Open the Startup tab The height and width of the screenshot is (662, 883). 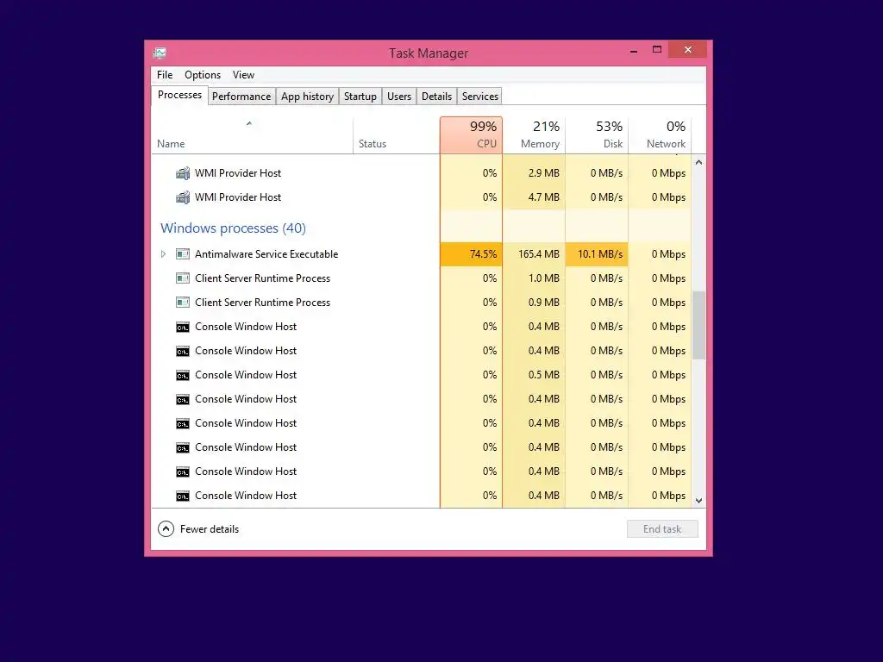(360, 97)
